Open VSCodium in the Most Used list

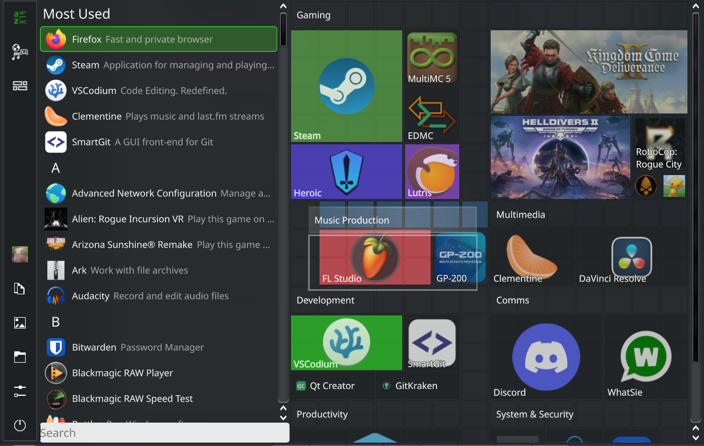click(159, 91)
